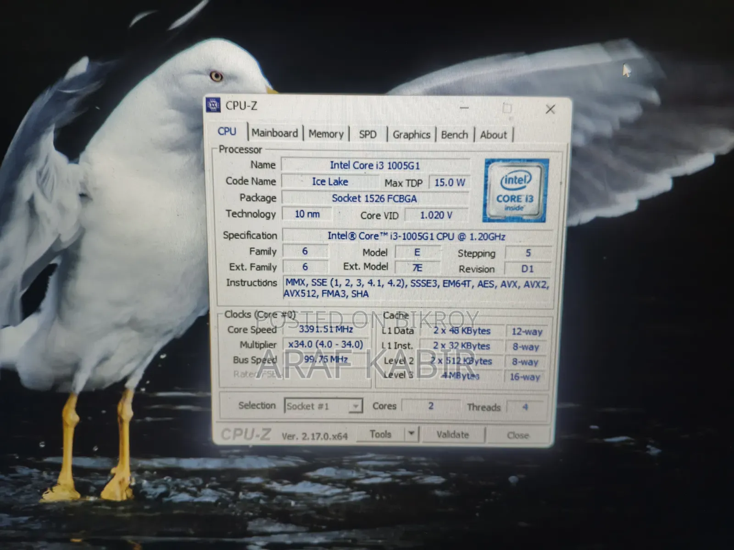Open the Mainboard tab
Image resolution: width=734 pixels, height=550 pixels.
[x=274, y=133]
